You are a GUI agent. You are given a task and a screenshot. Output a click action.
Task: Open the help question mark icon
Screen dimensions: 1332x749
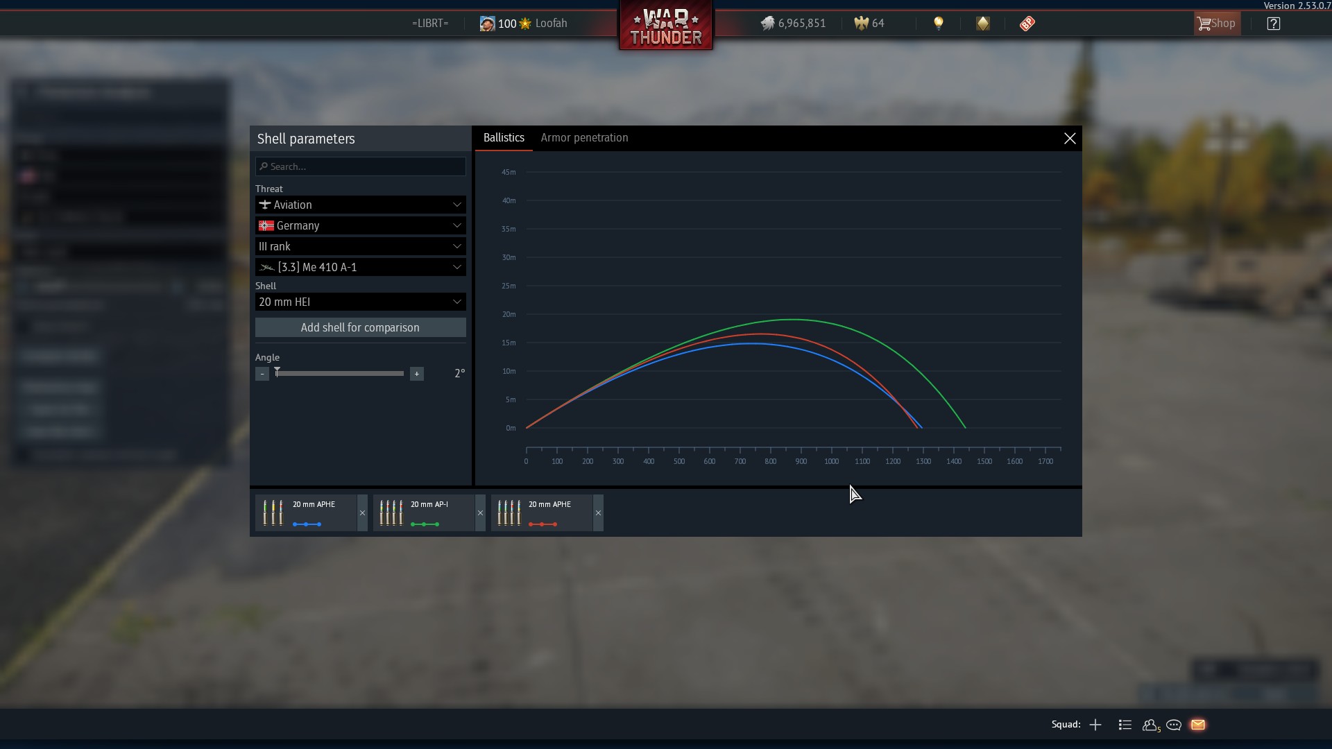[1273, 24]
